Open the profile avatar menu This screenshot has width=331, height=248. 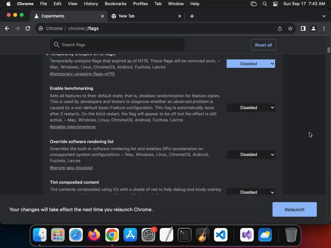(314, 28)
